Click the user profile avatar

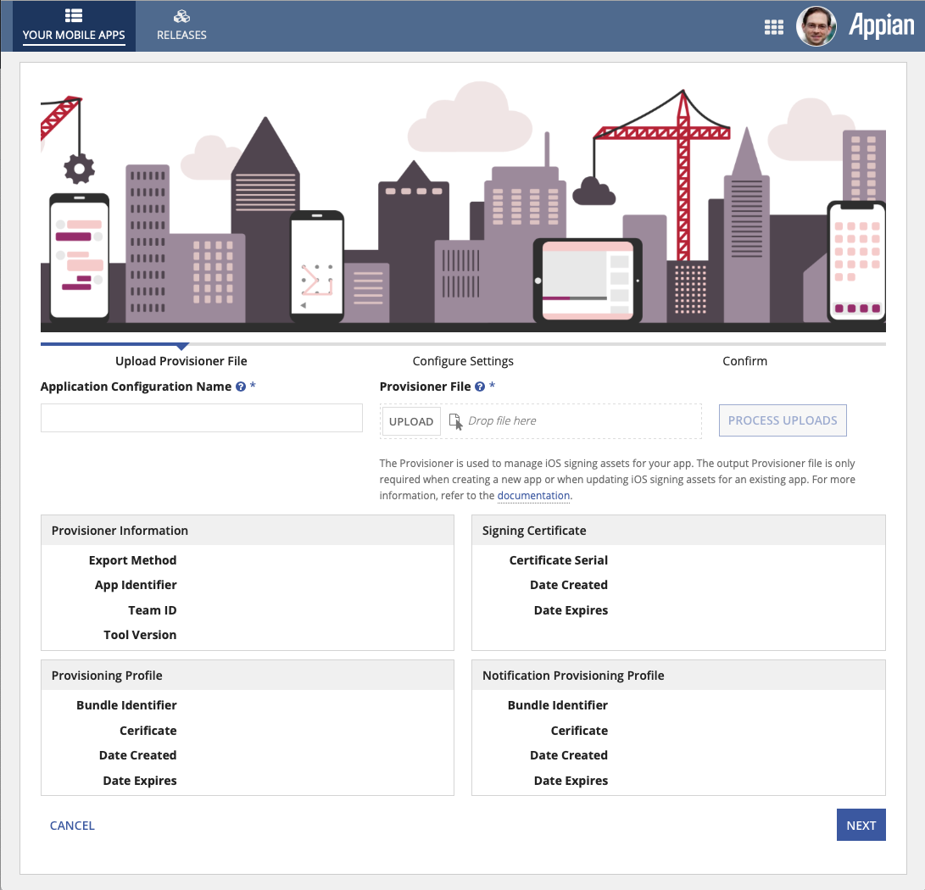816,26
